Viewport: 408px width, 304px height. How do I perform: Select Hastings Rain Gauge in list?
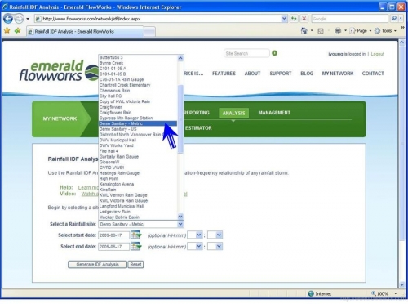point(138,173)
